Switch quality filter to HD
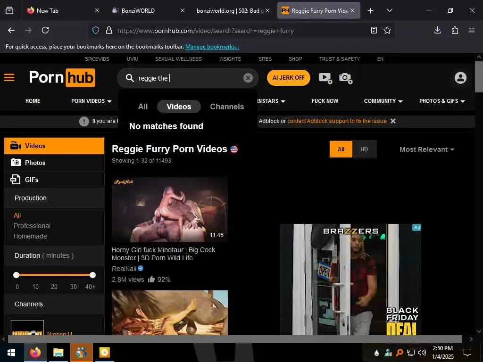The height and width of the screenshot is (362, 483). 364,149
